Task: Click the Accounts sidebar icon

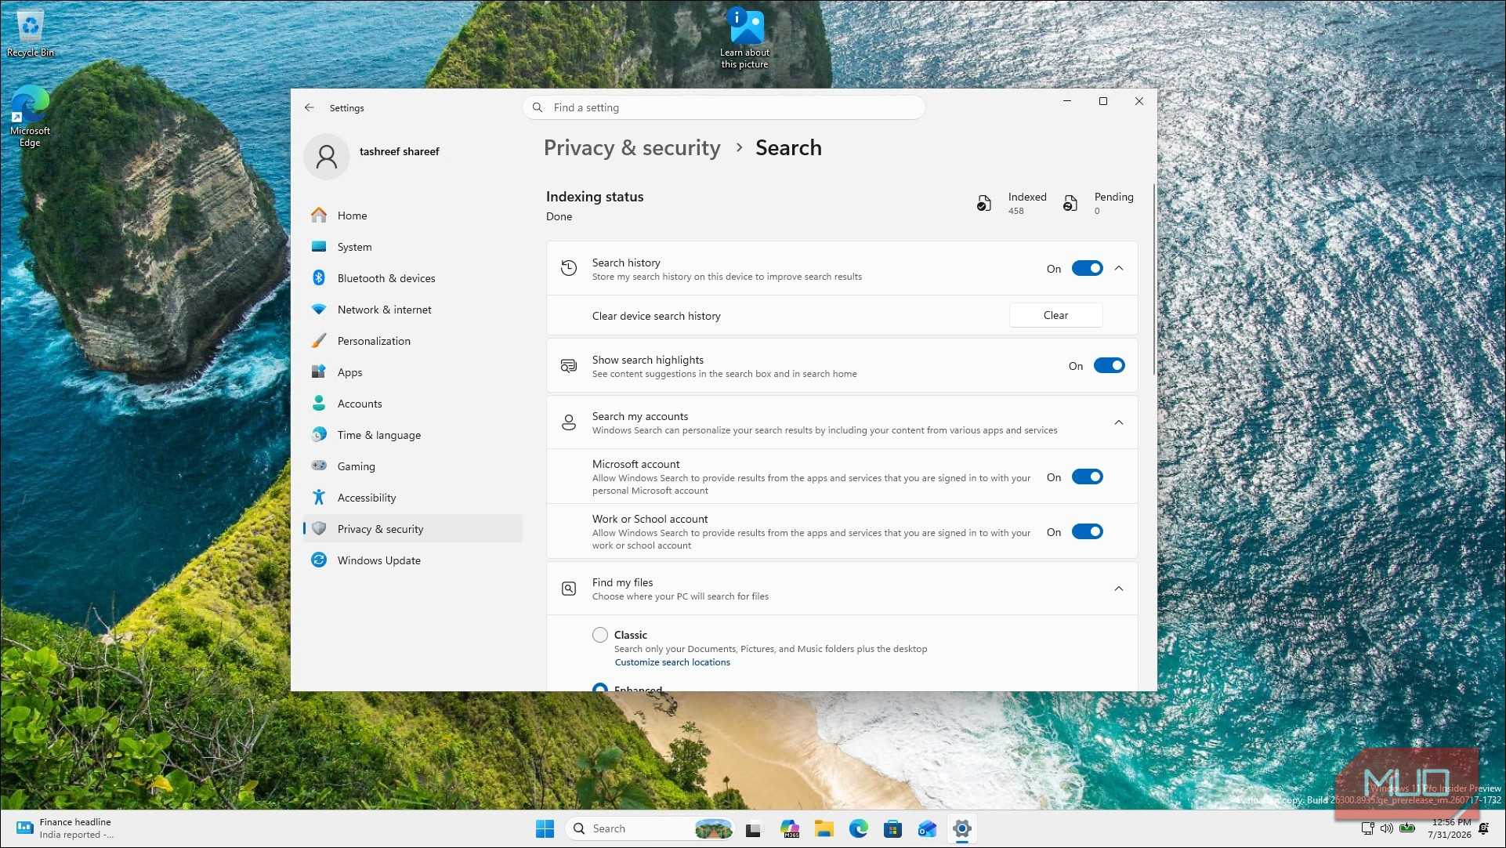Action: [x=319, y=403]
